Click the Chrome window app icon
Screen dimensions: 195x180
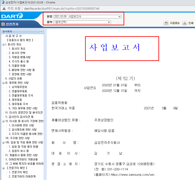(3, 2)
